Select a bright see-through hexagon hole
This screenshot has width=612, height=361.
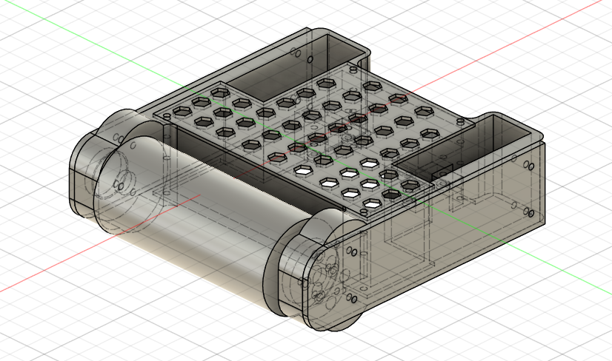tap(348, 173)
